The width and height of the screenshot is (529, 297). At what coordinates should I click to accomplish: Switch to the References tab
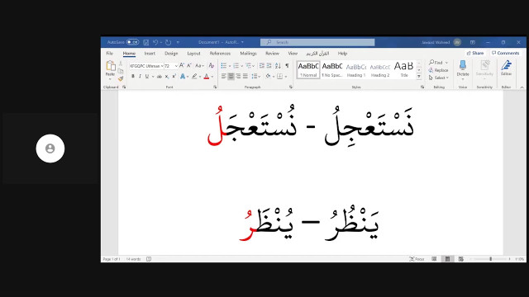point(220,54)
